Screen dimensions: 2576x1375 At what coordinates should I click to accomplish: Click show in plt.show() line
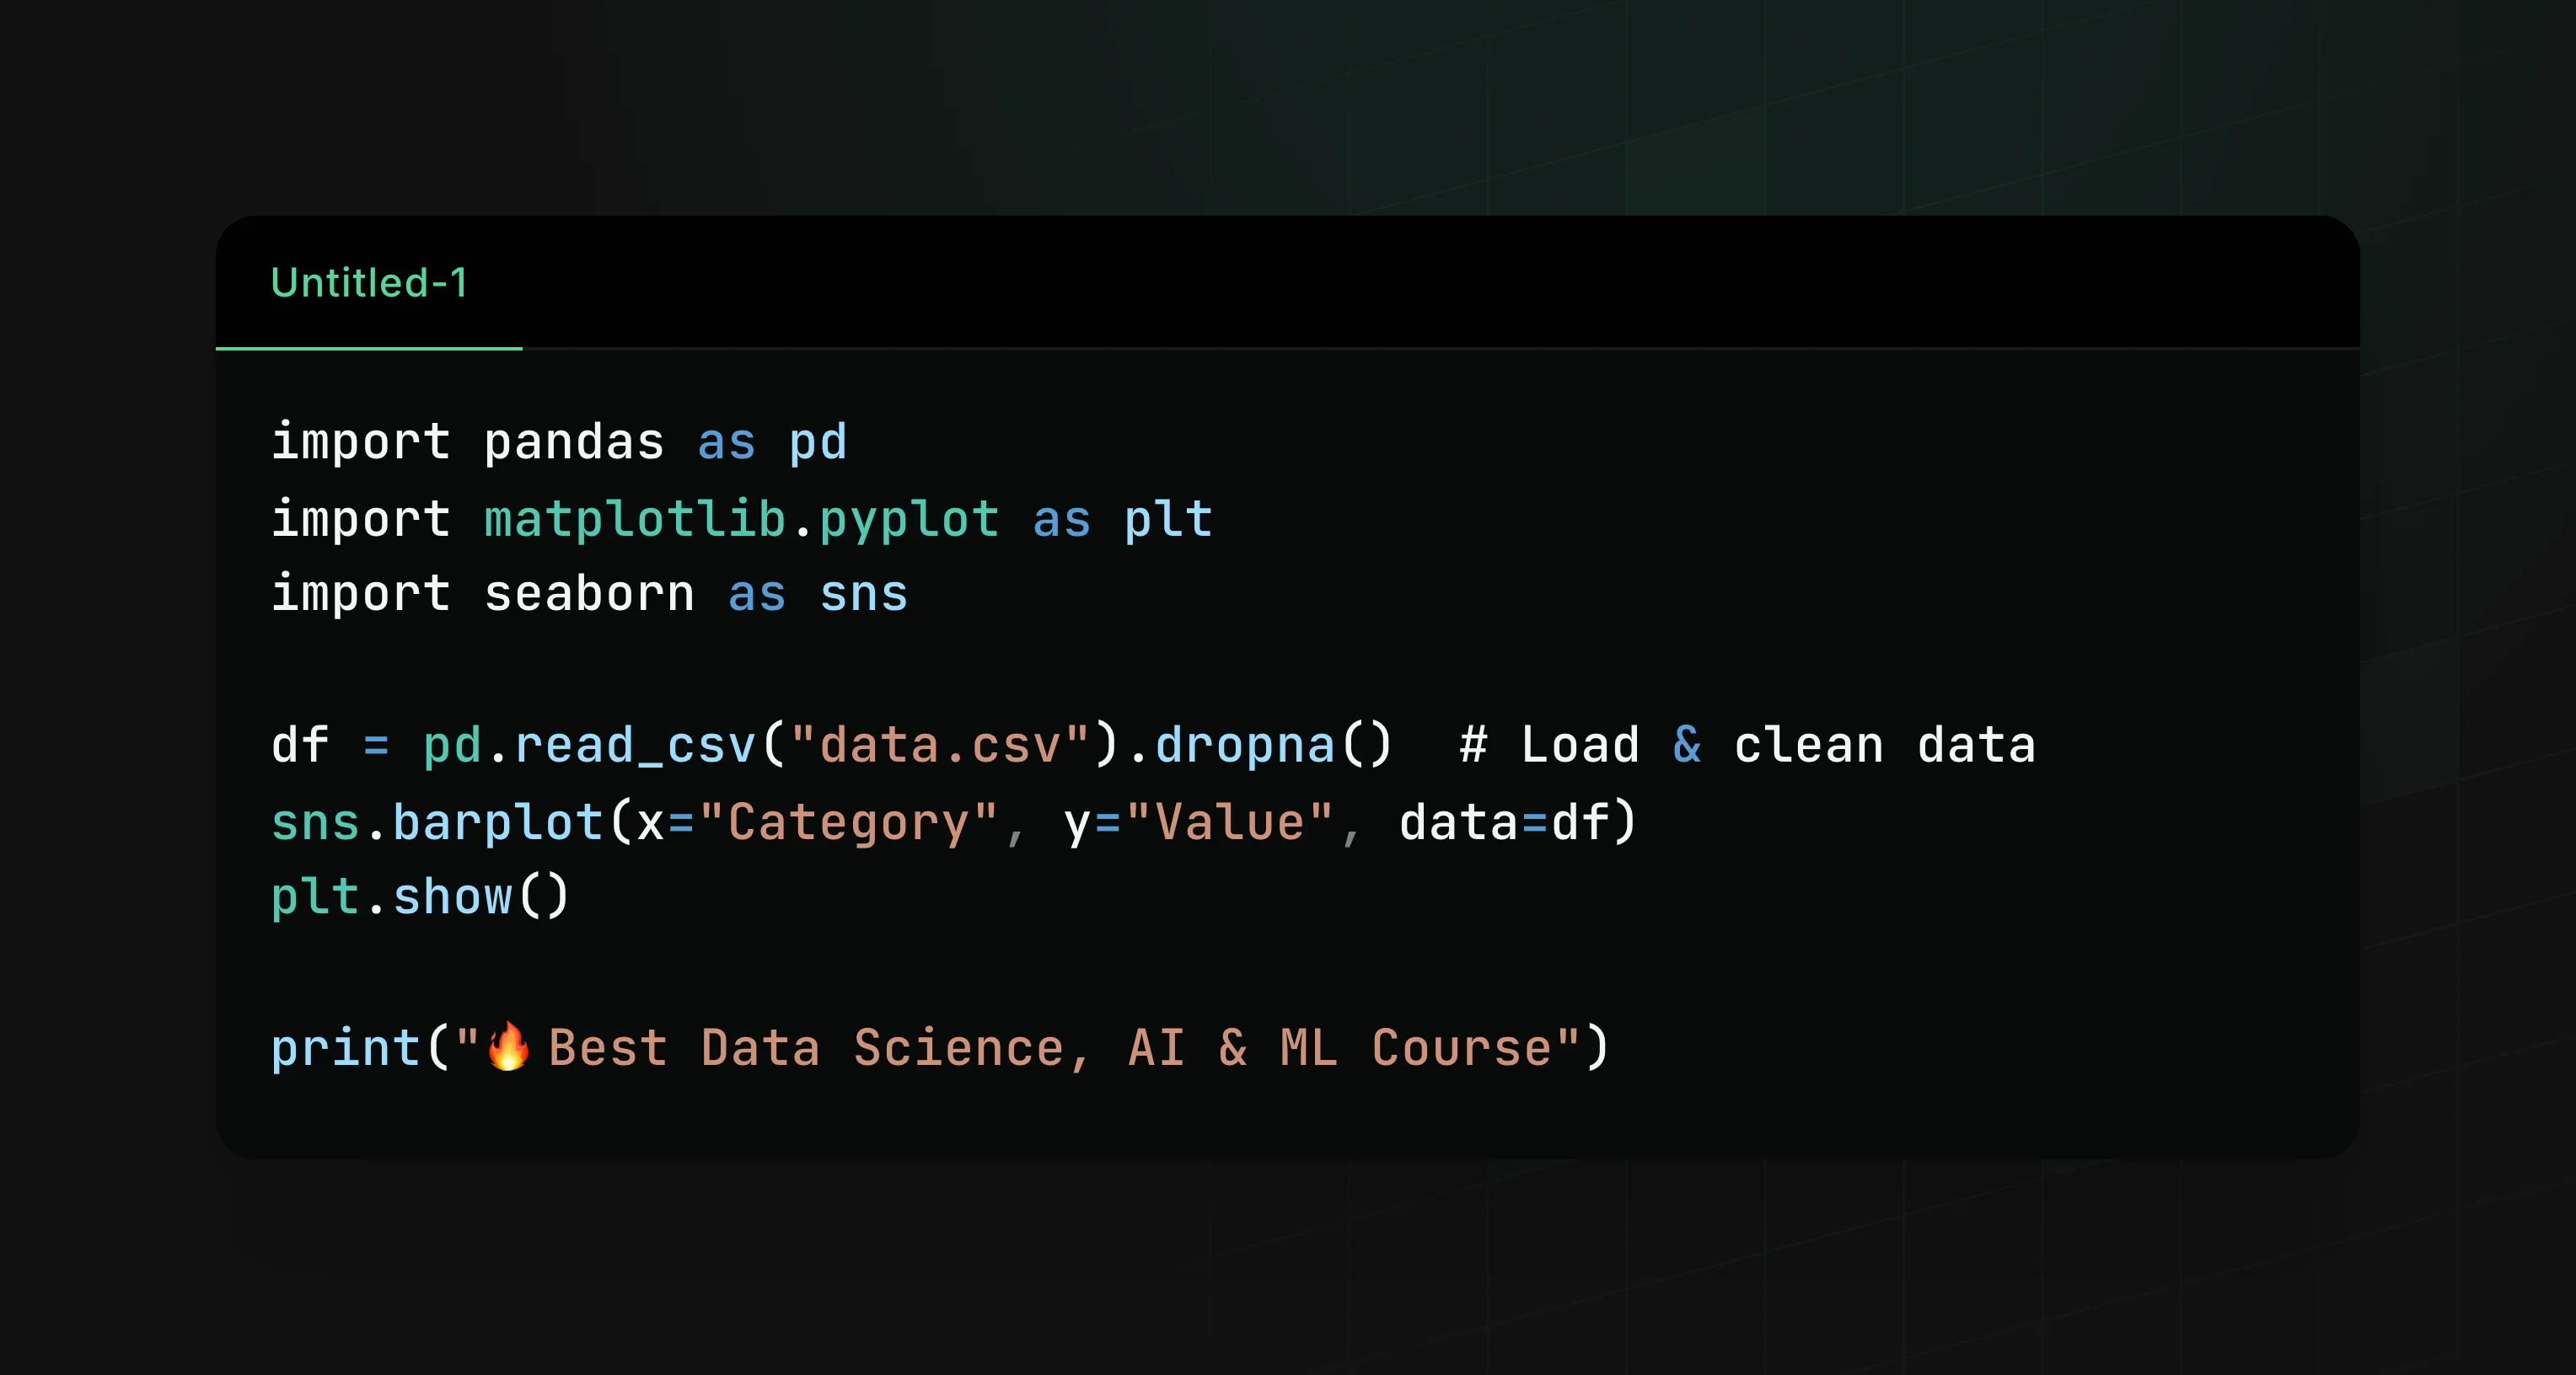point(453,897)
